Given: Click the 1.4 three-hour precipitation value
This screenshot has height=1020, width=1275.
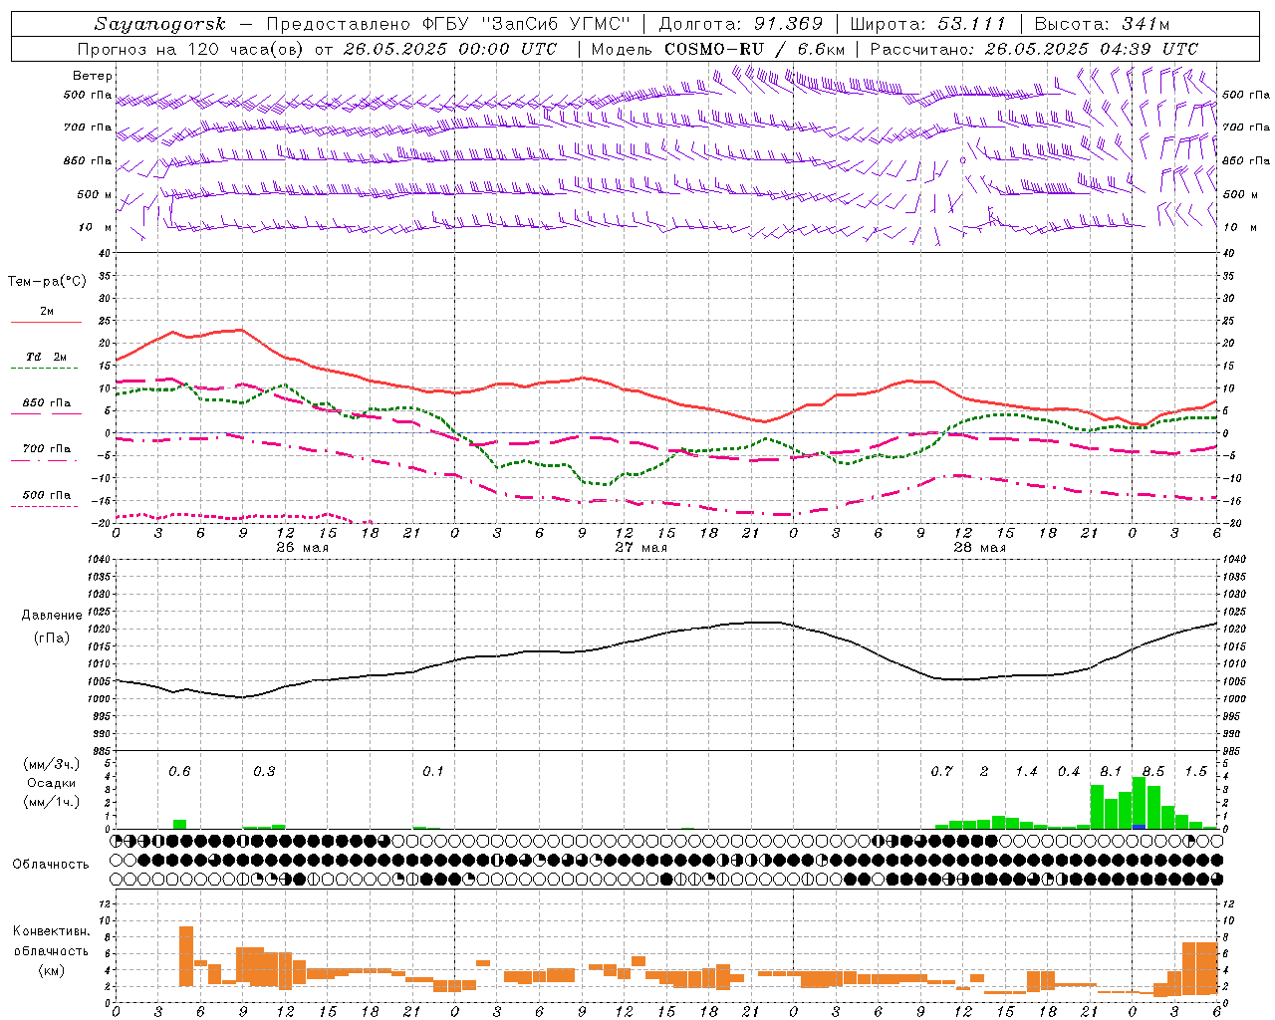Looking at the screenshot, I should 1026,772.
